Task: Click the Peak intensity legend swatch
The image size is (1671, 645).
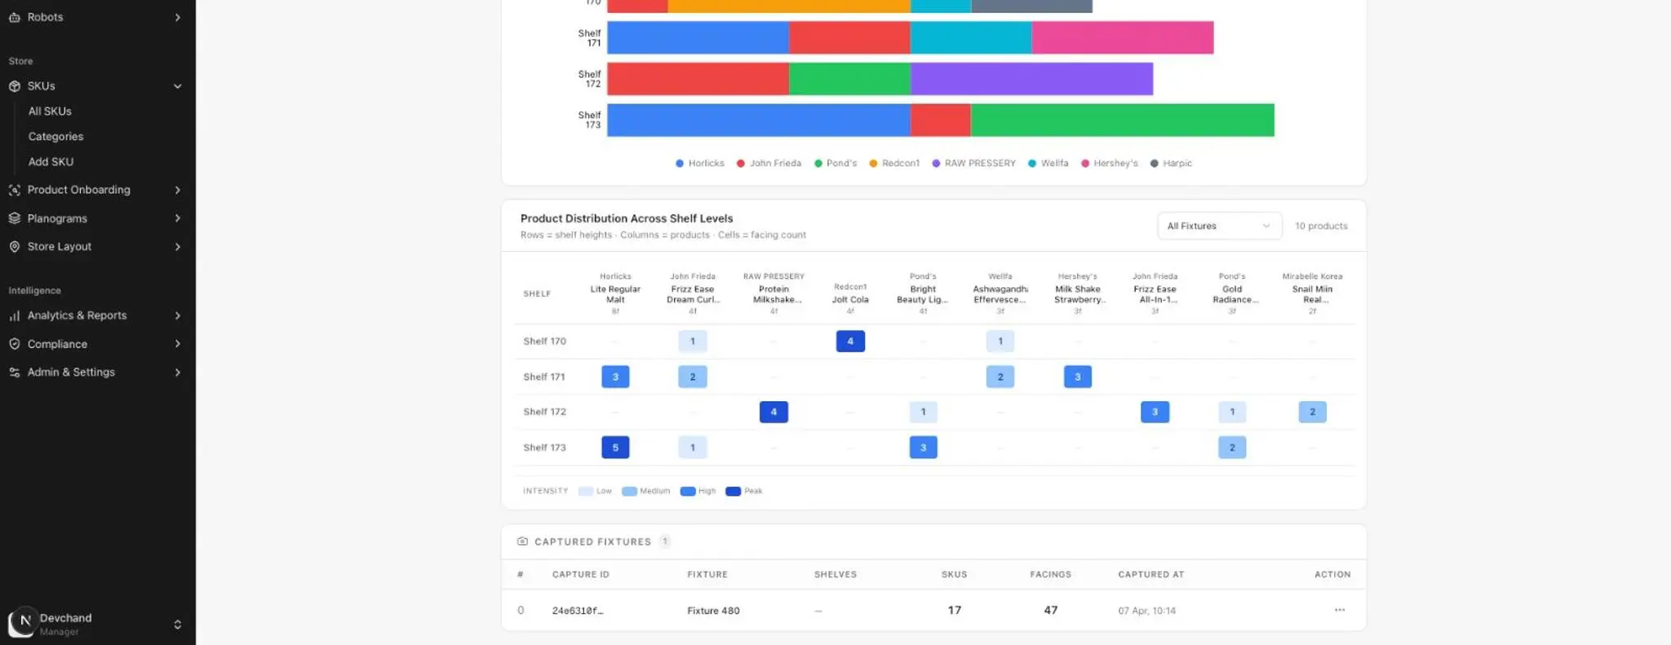Action: [733, 491]
